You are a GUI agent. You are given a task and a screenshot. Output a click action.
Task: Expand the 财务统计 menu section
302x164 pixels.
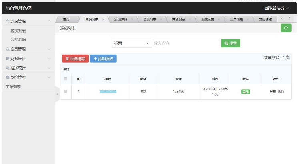49,59
